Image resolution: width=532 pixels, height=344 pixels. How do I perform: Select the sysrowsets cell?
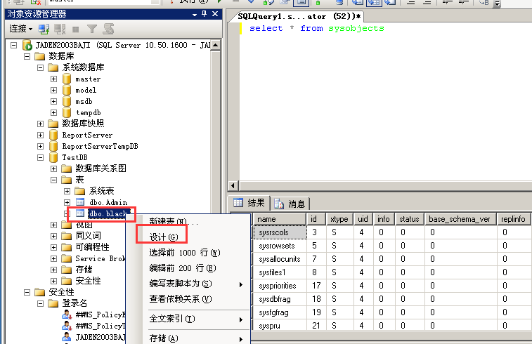pyautogui.click(x=280, y=246)
